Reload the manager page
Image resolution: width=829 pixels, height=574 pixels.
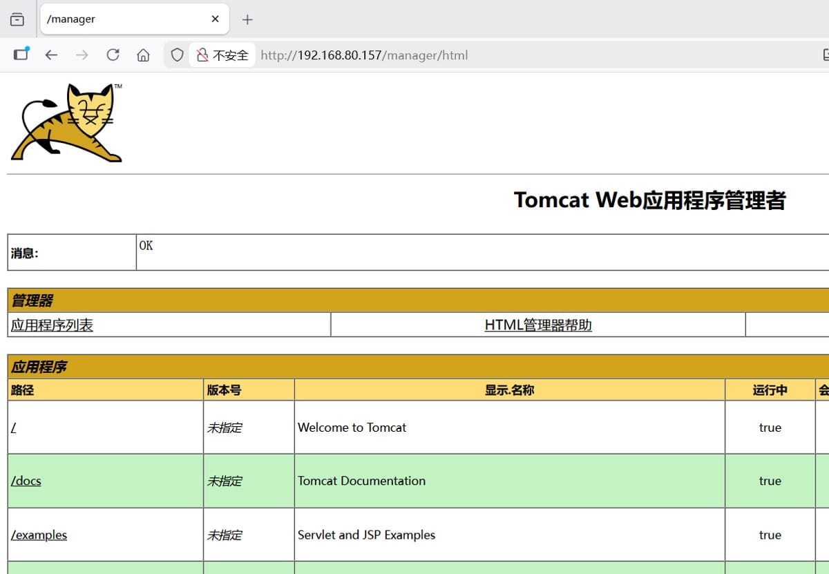(113, 55)
